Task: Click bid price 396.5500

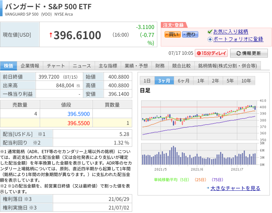Action: click(78, 123)
